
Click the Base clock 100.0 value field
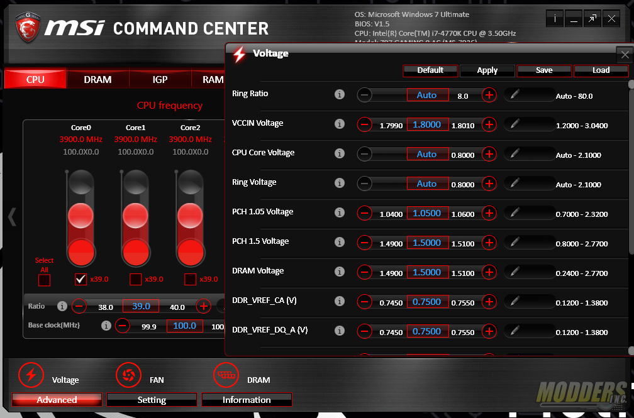pyautogui.click(x=184, y=326)
